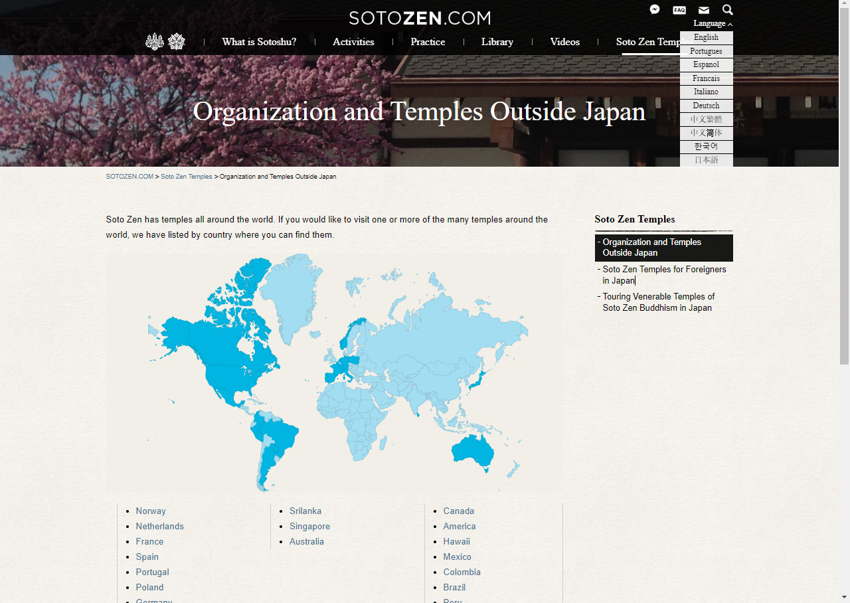Image resolution: width=850 pixels, height=603 pixels.
Task: Open the Singapore temple link
Action: click(x=309, y=526)
